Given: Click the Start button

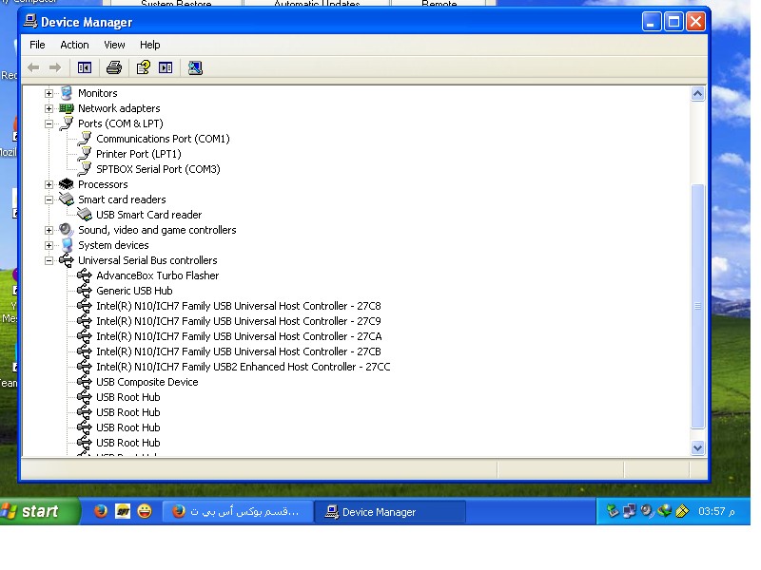Looking at the screenshot, I should [x=39, y=511].
